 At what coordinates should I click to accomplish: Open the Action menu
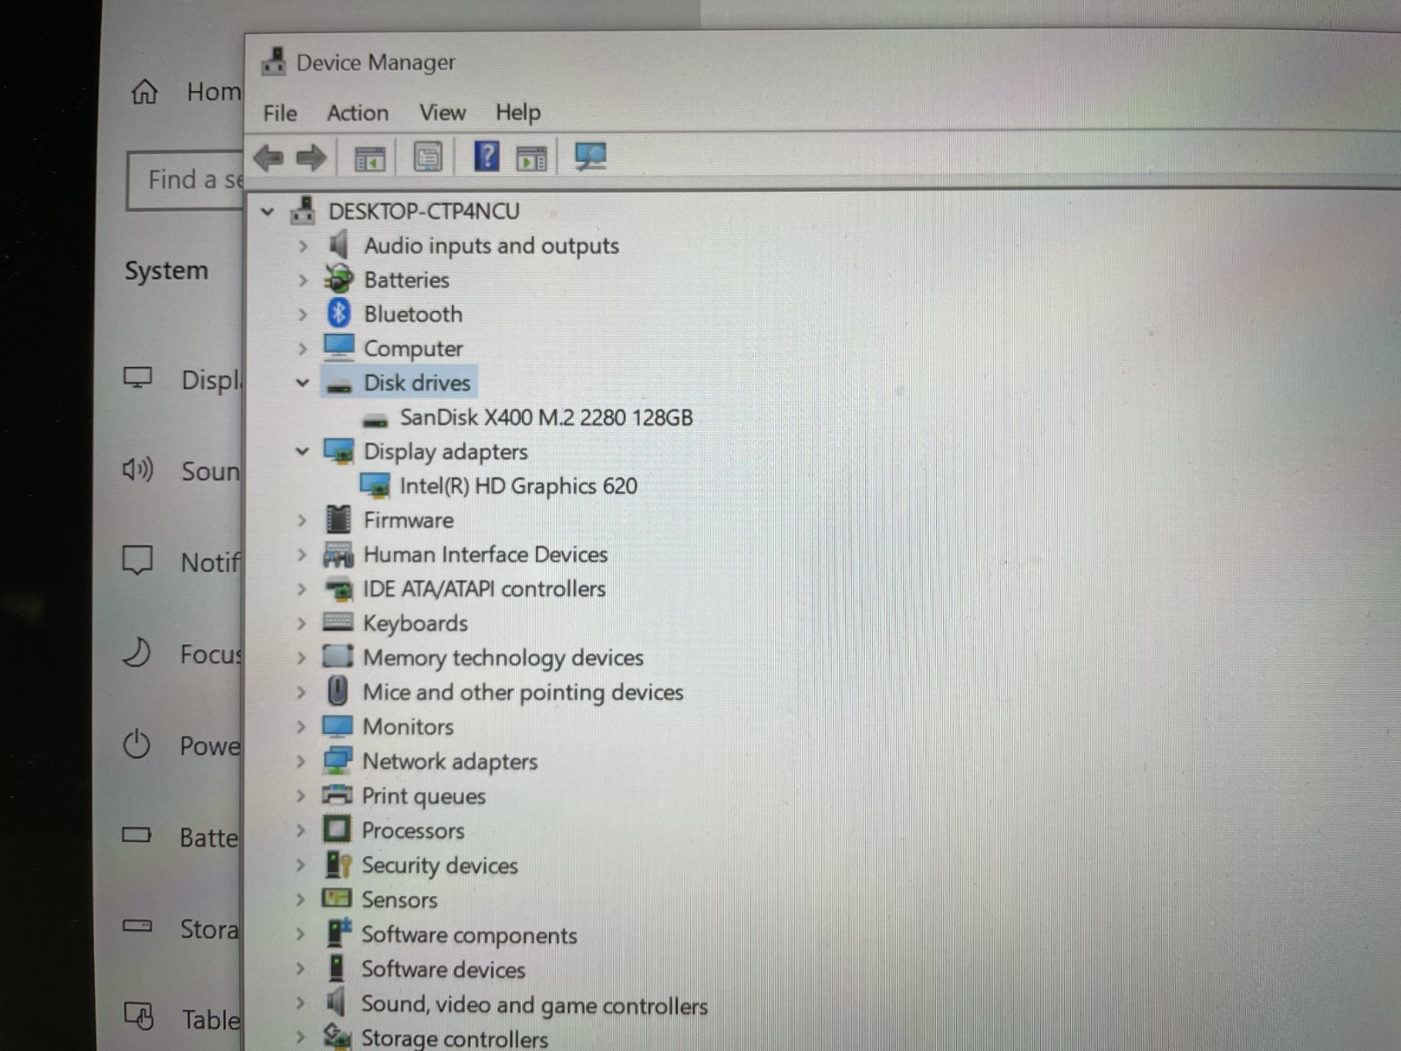coord(357,113)
